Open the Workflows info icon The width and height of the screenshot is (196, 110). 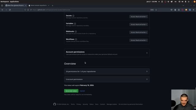76,39
